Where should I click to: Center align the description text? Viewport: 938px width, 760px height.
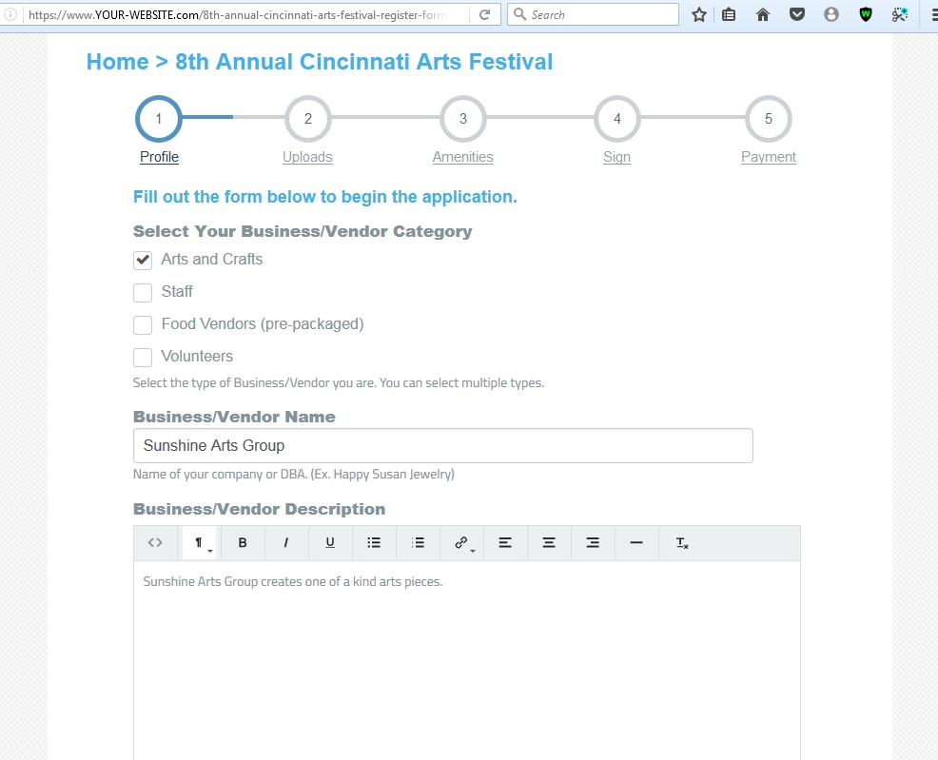pyautogui.click(x=549, y=543)
